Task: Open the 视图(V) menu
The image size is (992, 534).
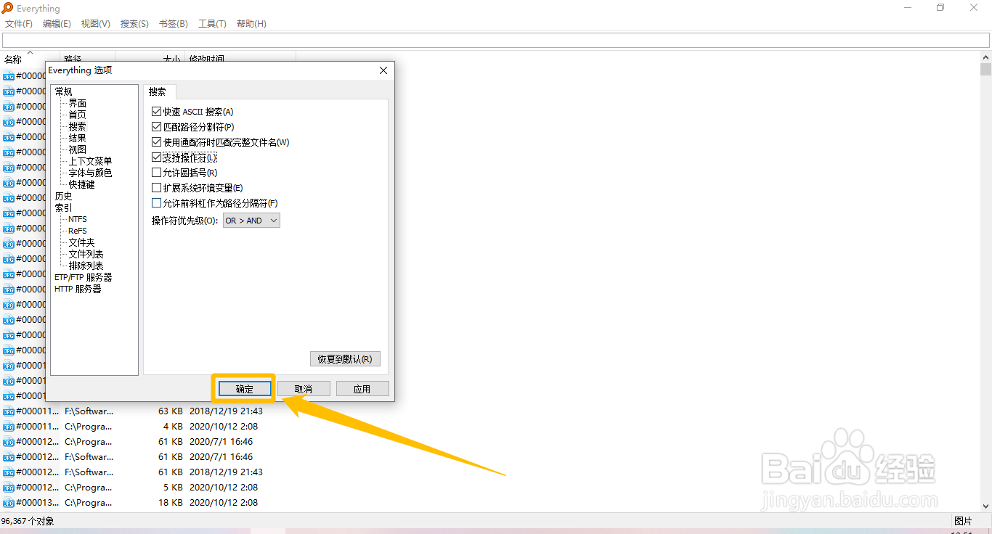Action: point(95,24)
